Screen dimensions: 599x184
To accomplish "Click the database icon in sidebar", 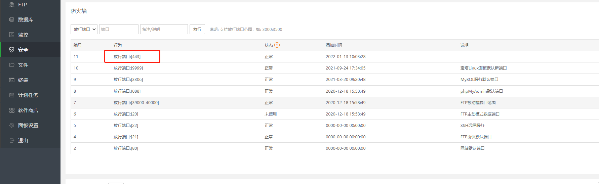I will tap(12, 19).
